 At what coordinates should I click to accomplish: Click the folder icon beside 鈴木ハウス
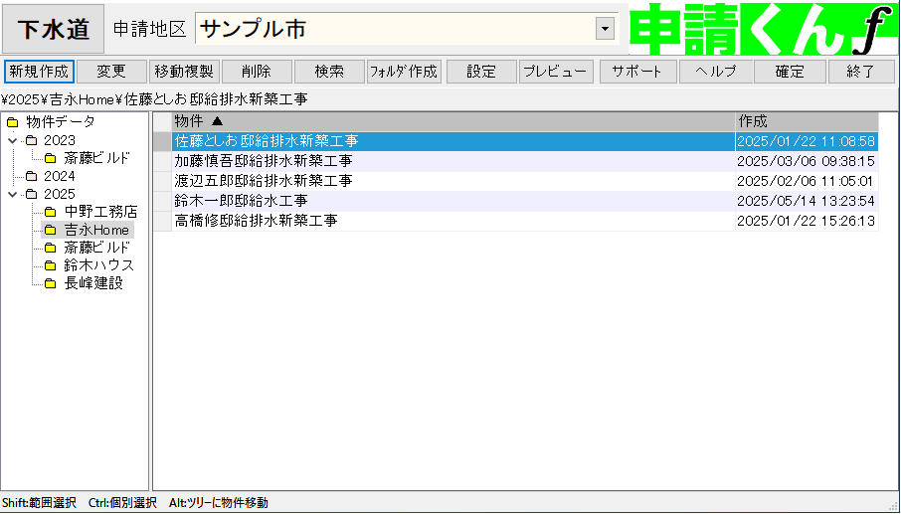click(x=50, y=265)
